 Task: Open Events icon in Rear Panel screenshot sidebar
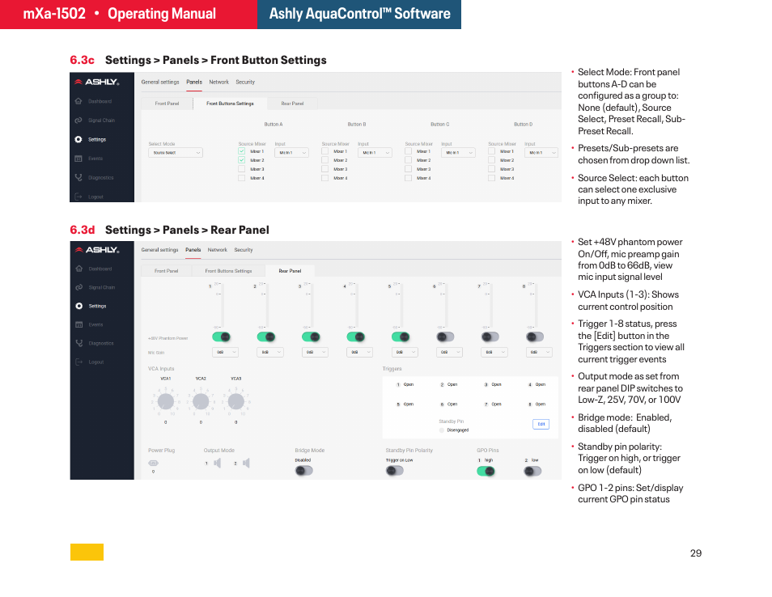[78, 324]
